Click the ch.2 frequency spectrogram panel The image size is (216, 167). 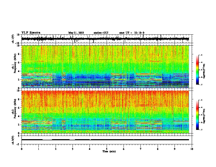[105, 112]
